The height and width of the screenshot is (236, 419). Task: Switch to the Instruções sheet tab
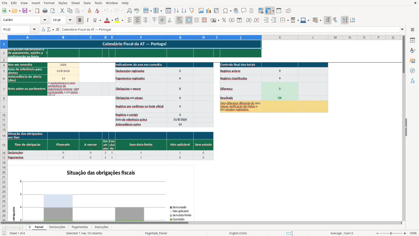pyautogui.click(x=102, y=227)
